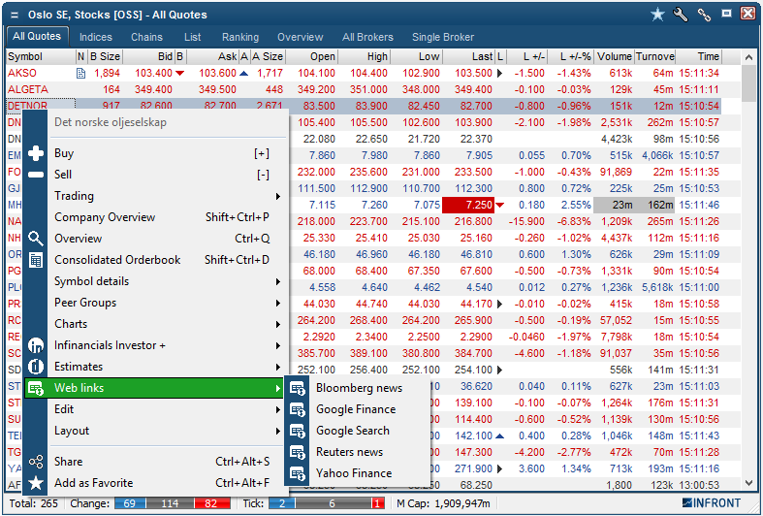Open the Ranking tab
763x516 pixels.
tap(240, 37)
